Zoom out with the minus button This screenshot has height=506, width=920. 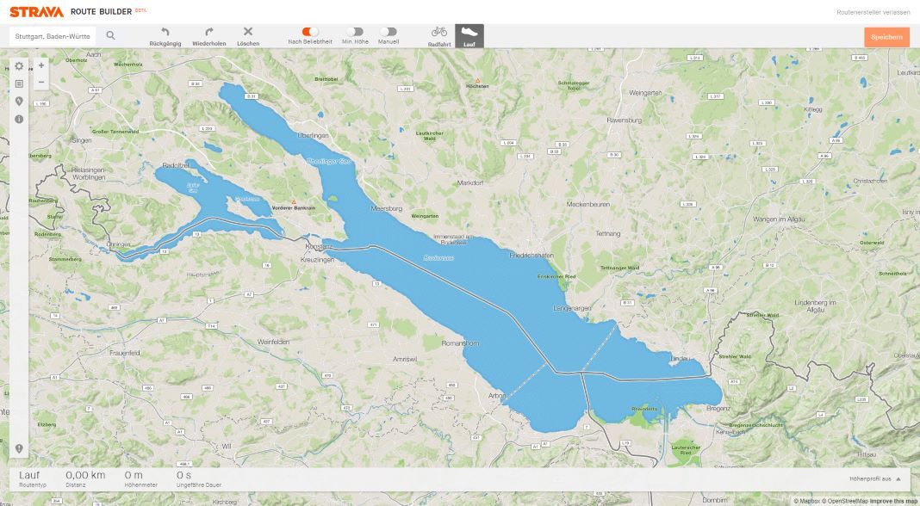coord(41,82)
